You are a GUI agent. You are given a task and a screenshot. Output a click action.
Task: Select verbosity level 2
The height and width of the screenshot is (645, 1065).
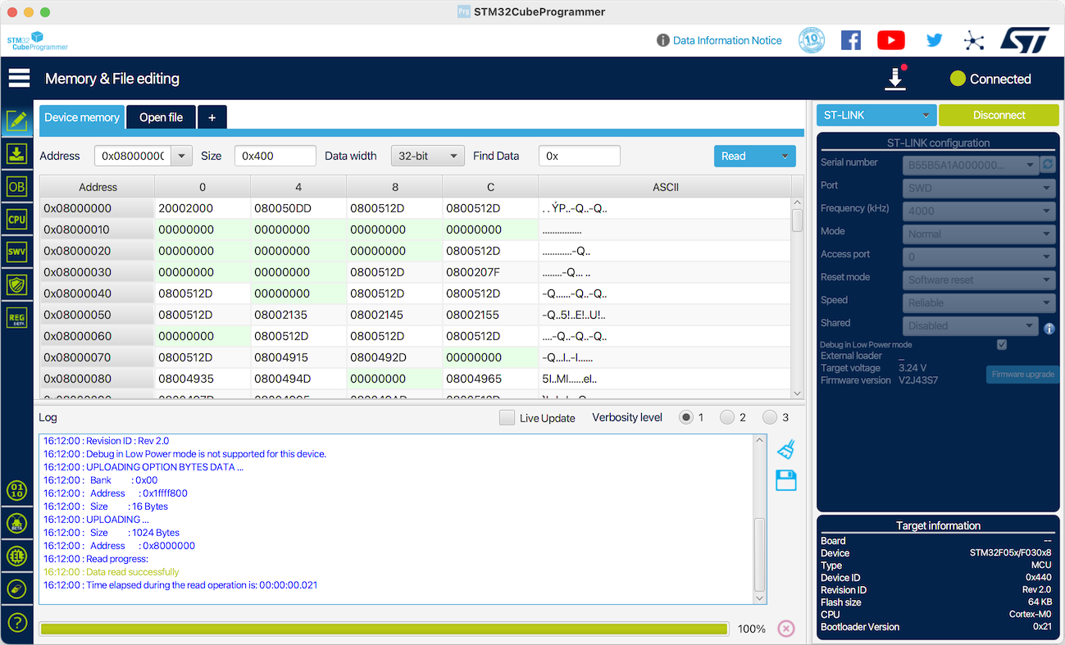click(727, 417)
